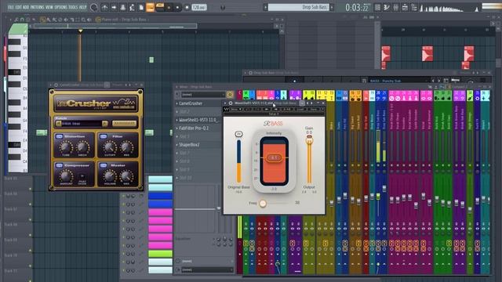
Task: Toggle the Distortion section on/off in CamelCrusher
Action: coord(60,136)
